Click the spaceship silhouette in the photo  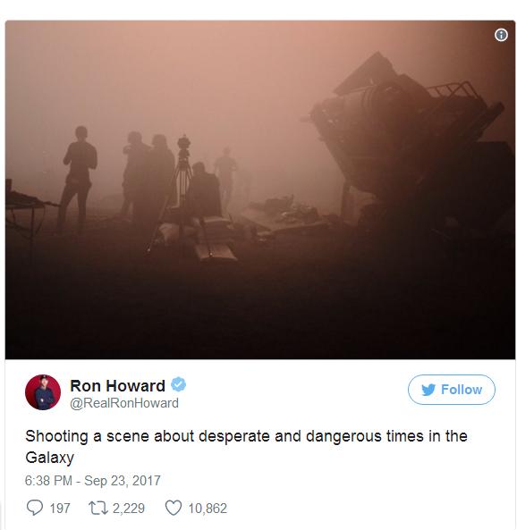408,135
